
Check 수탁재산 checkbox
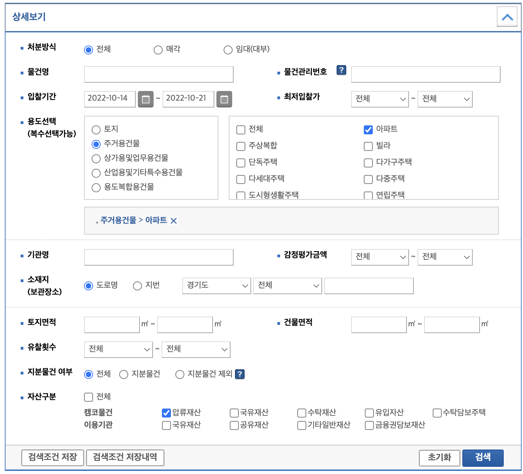pos(302,413)
